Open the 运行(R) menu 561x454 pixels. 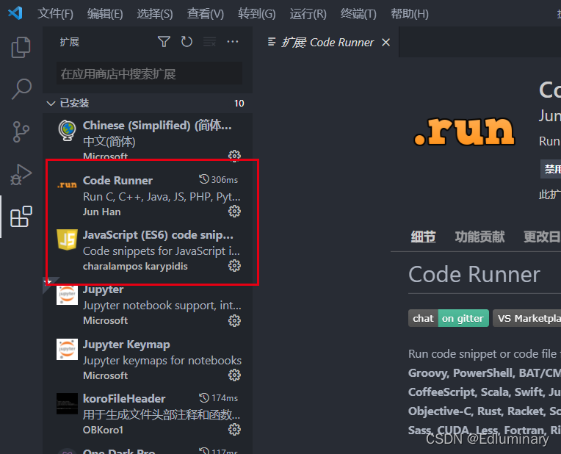pyautogui.click(x=308, y=14)
